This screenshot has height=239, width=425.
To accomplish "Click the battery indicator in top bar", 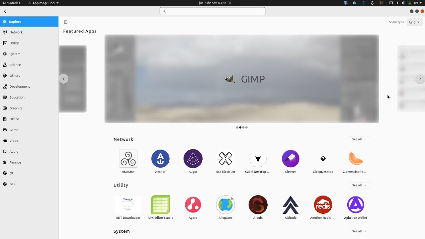I will (415, 3).
